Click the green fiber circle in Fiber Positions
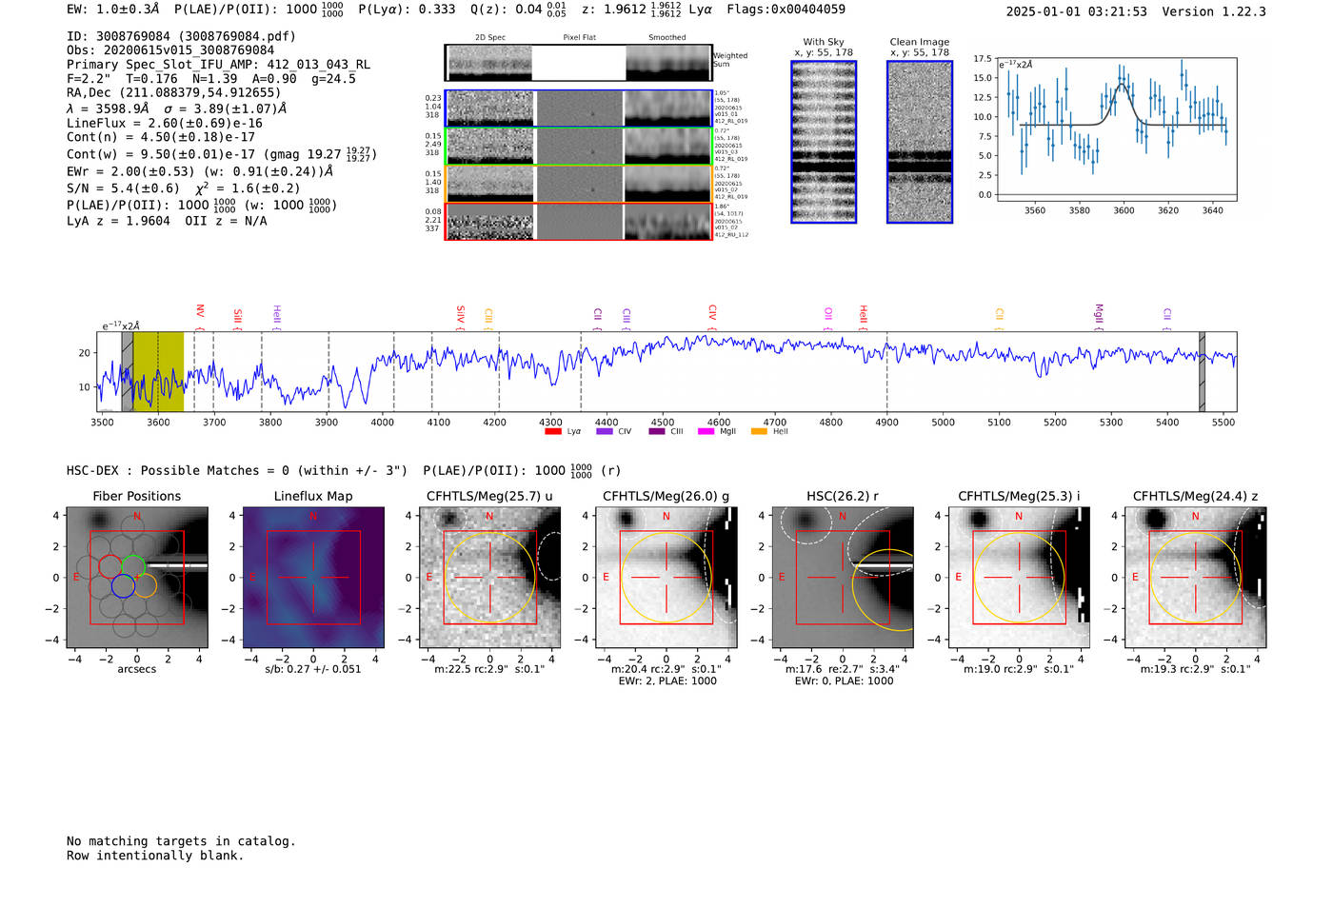Image resolution: width=1333 pixels, height=907 pixels. point(133,566)
